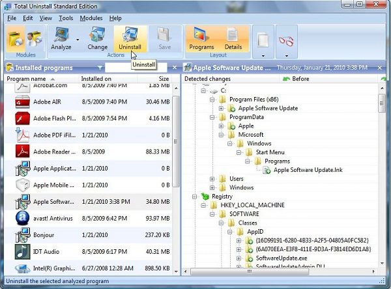Expand the Apple Software Update folder
This screenshot has width=391, height=289.
pos(221,108)
